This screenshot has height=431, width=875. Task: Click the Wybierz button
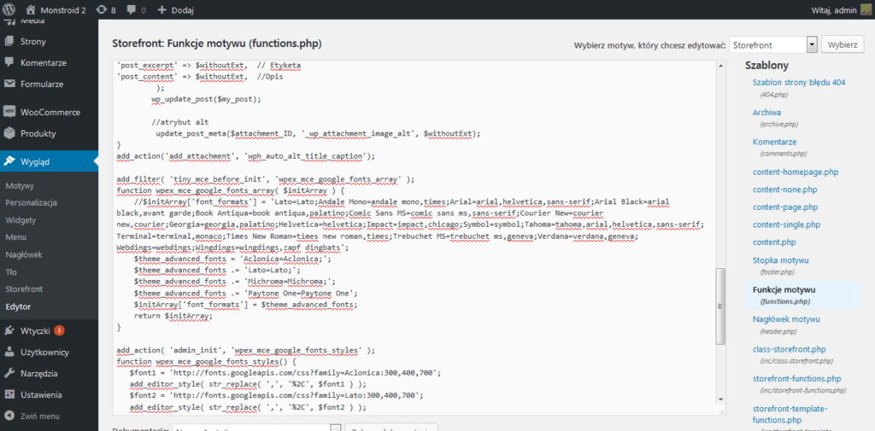click(843, 44)
